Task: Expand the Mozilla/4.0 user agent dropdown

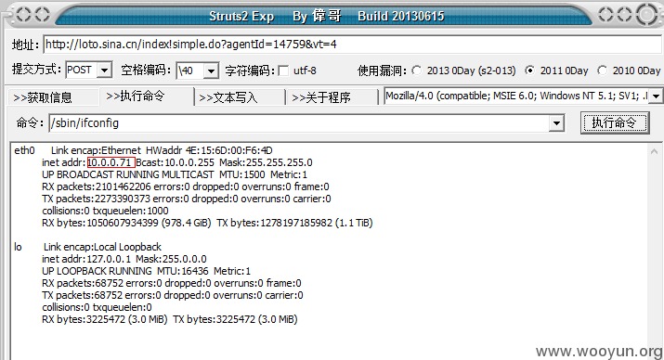Action: 656,96
